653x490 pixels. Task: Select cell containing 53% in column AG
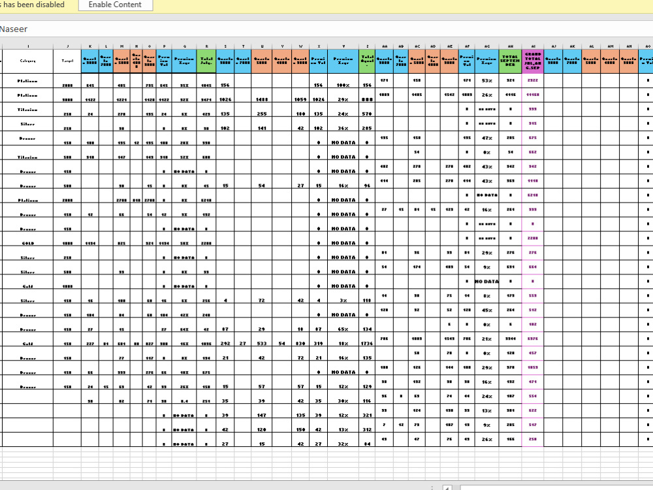[487, 81]
